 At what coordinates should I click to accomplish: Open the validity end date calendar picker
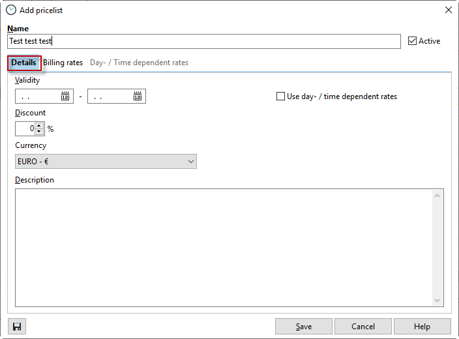point(138,96)
